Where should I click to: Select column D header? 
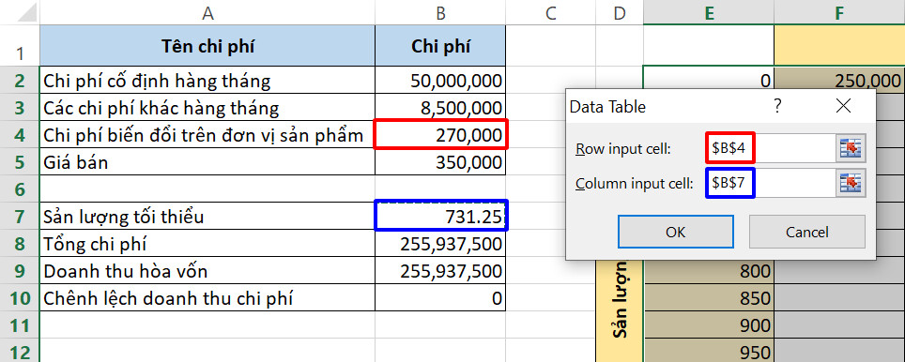pyautogui.click(x=620, y=12)
